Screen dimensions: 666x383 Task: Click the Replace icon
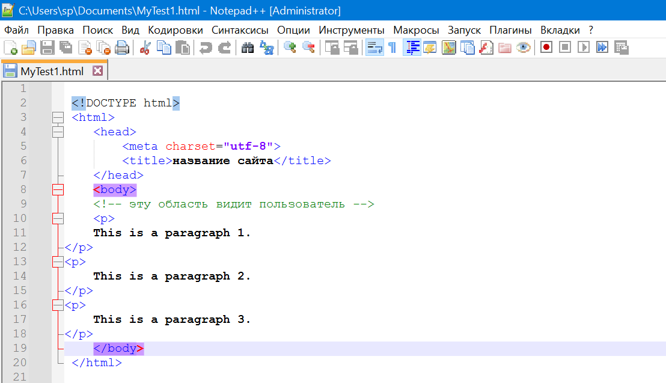[267, 47]
